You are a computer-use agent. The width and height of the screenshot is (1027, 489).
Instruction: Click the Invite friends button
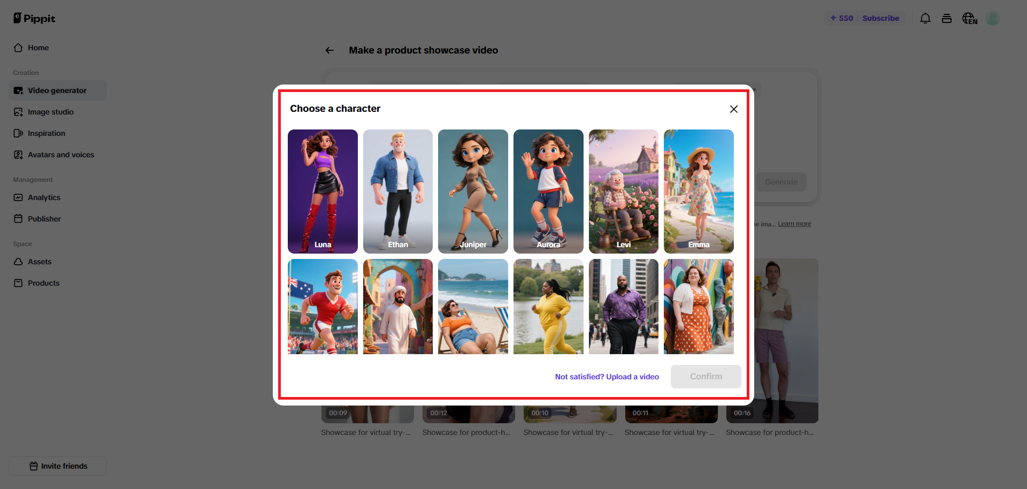[x=57, y=465]
